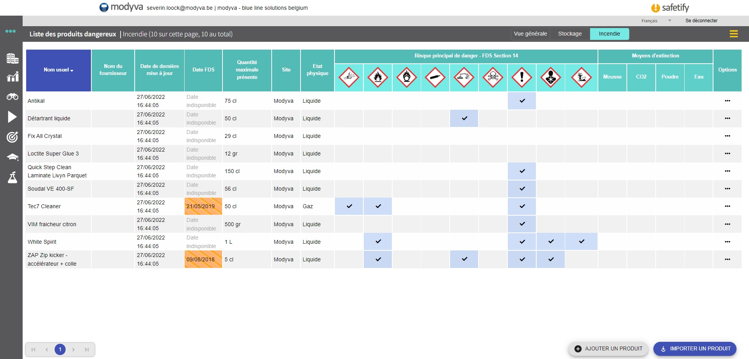Open options dots for Détartrant liquide
The image size is (749, 359).
click(x=728, y=118)
